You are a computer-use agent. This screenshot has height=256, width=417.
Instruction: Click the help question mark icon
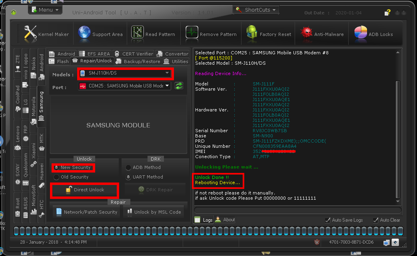[387, 12]
